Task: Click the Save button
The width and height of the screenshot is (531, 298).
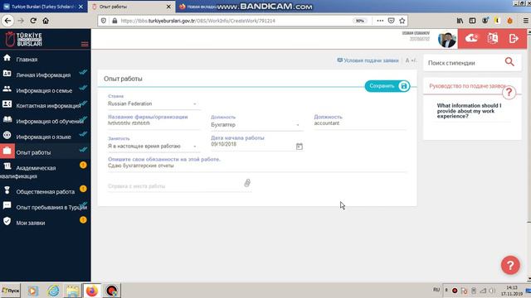Action: coord(387,86)
